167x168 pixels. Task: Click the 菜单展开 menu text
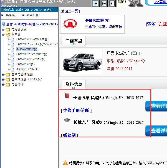pyautogui.click(x=12, y=15)
